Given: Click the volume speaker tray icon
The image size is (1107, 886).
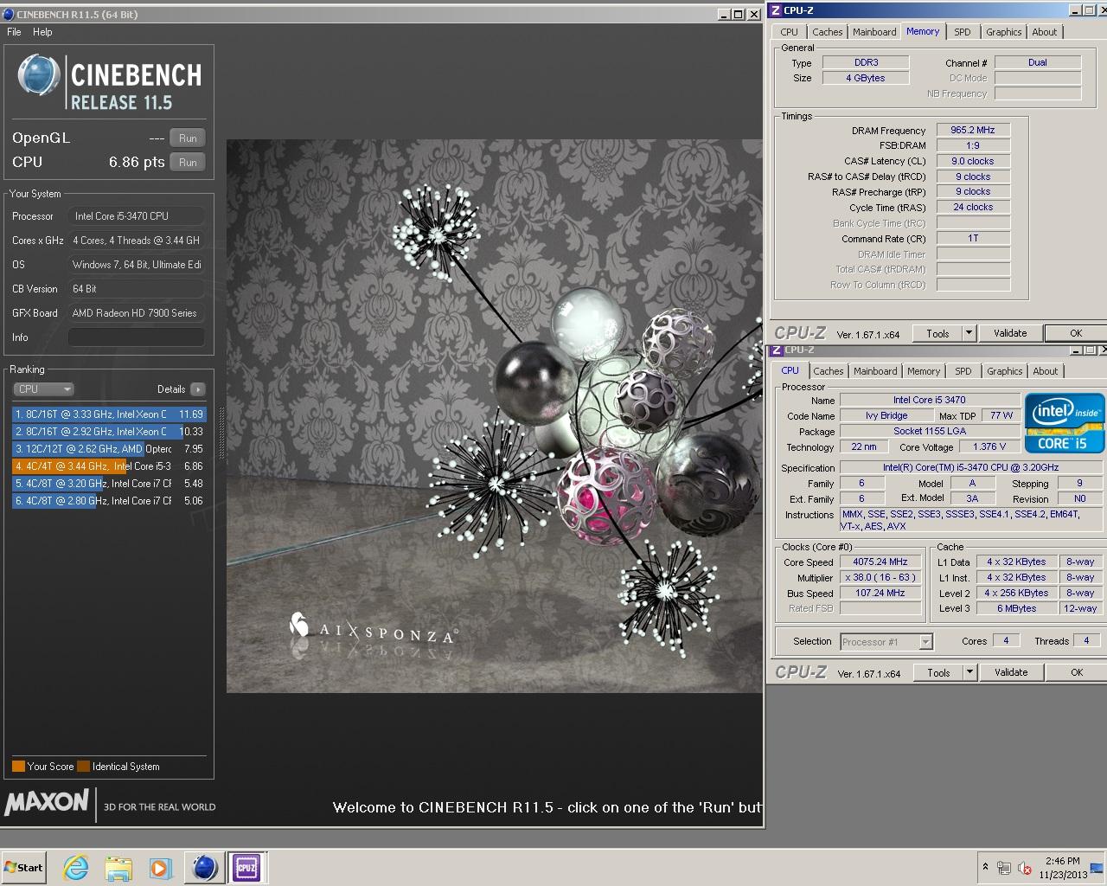Looking at the screenshot, I should click(x=1024, y=868).
